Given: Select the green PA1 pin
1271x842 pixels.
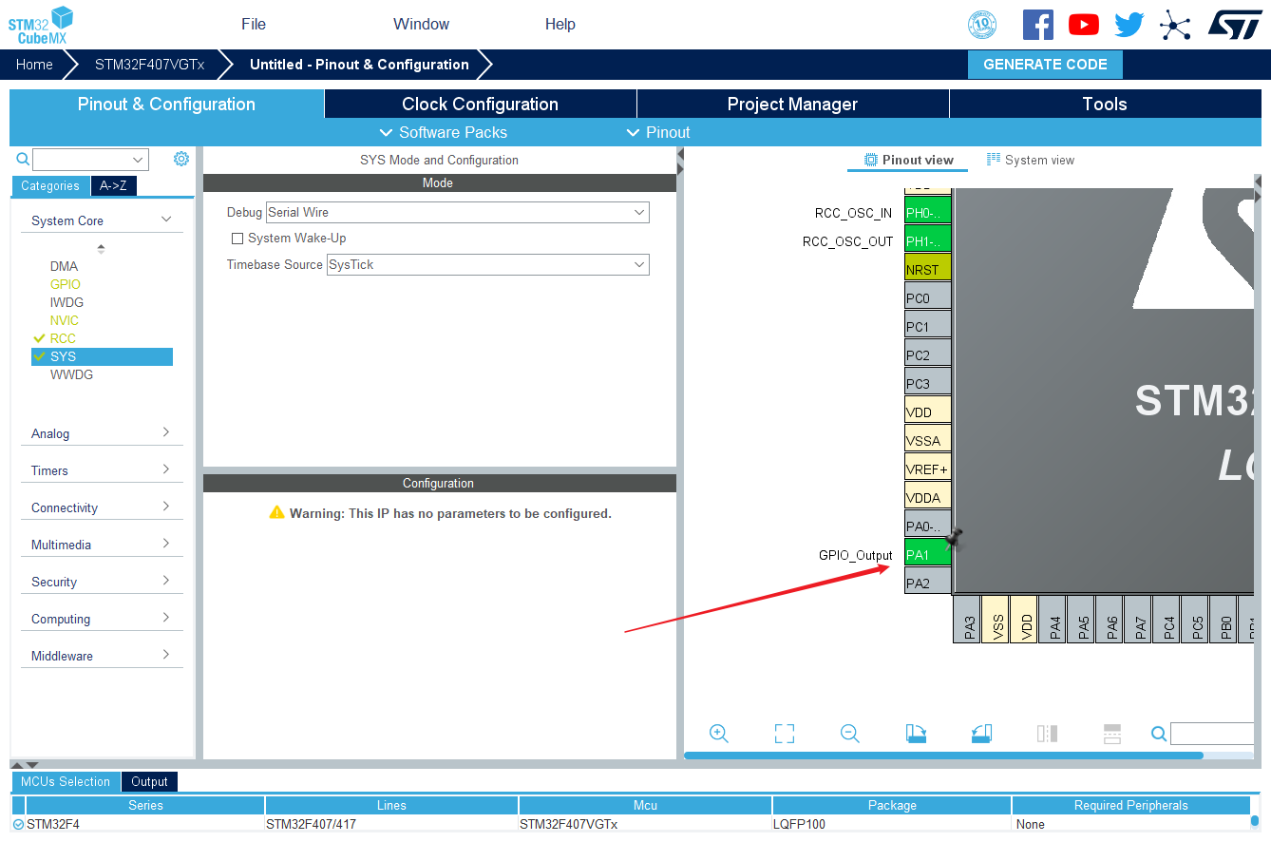Looking at the screenshot, I should pos(928,553).
